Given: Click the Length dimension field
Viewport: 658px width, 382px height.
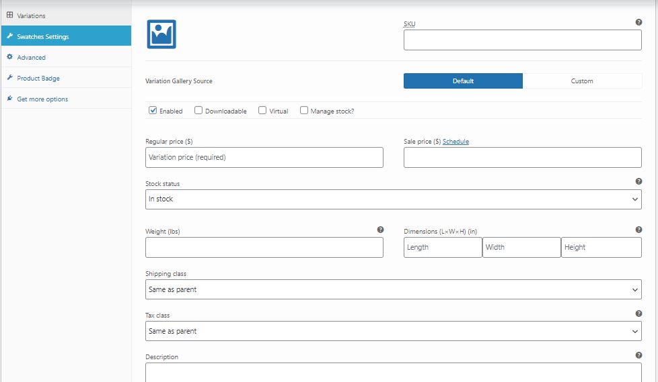Looking at the screenshot, I should (x=443, y=248).
